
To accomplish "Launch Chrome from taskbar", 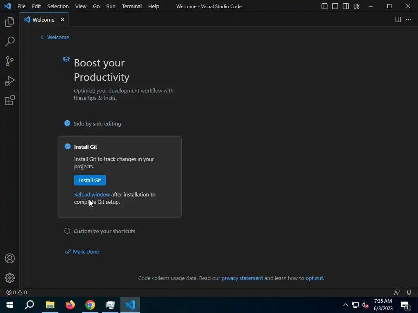I will (x=90, y=305).
